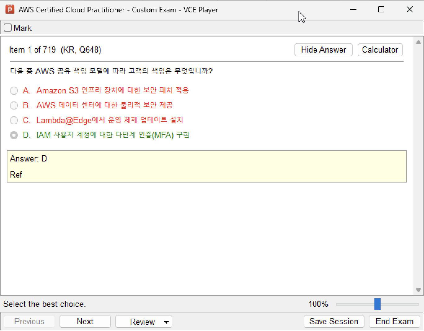Click End Exam
The height and width of the screenshot is (331, 424).
pyautogui.click(x=394, y=321)
